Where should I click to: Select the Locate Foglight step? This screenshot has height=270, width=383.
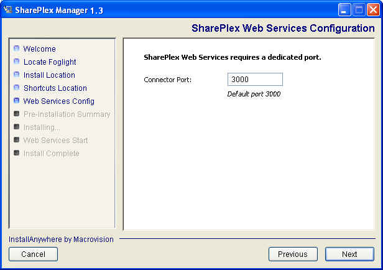[x=50, y=62]
